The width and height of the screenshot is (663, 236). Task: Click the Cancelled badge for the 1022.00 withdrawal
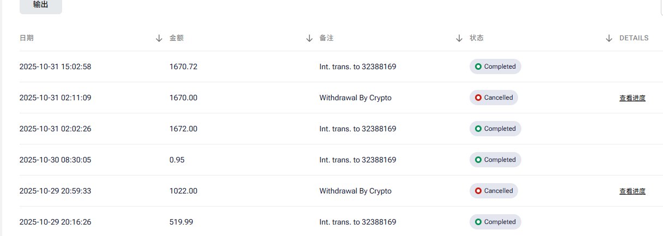(494, 191)
